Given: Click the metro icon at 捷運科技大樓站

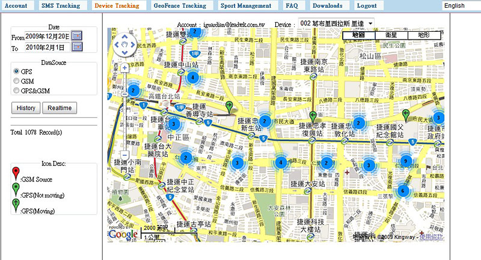Looking at the screenshot, I should (x=310, y=237).
